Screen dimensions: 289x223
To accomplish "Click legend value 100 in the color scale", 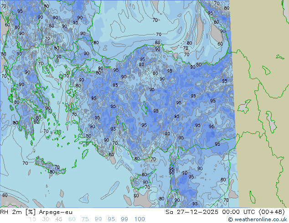I will [x=139, y=219].
